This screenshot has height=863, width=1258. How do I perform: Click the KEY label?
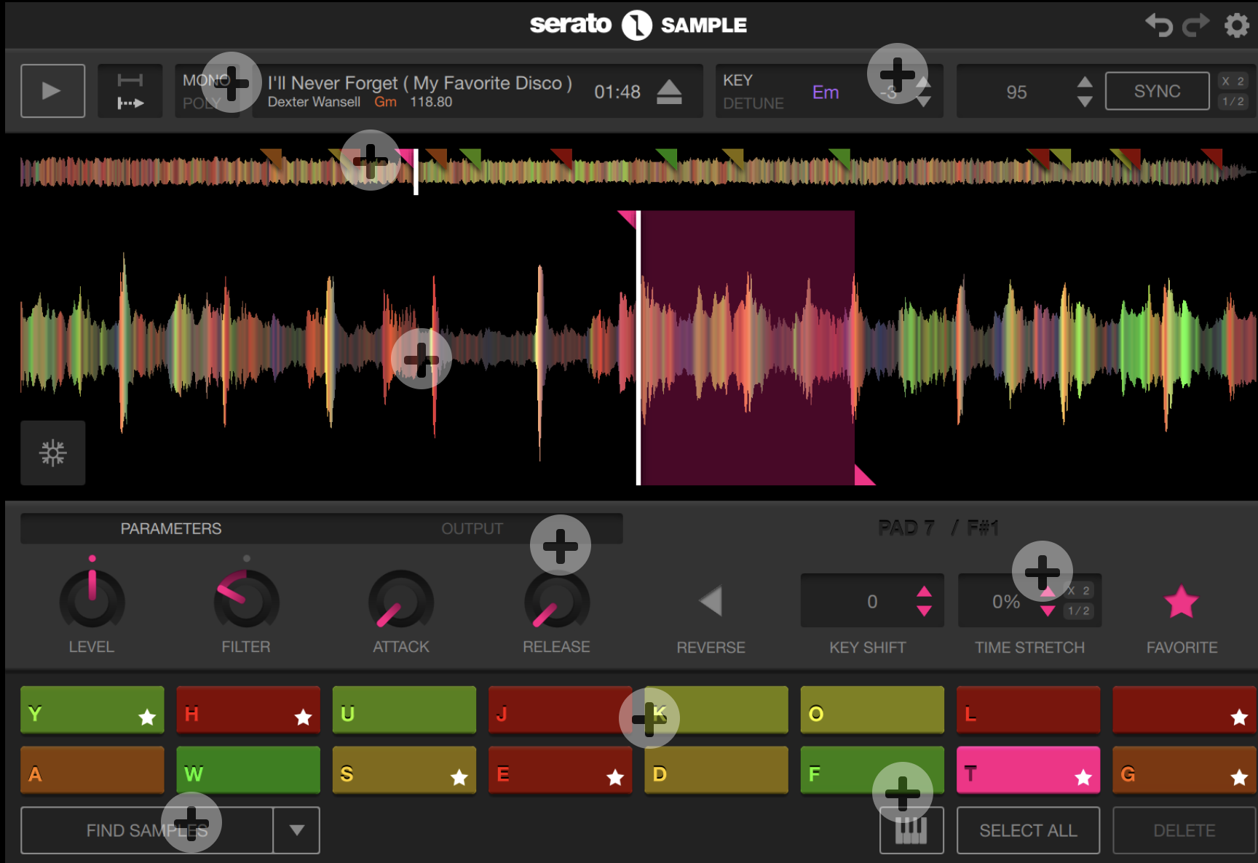[737, 80]
